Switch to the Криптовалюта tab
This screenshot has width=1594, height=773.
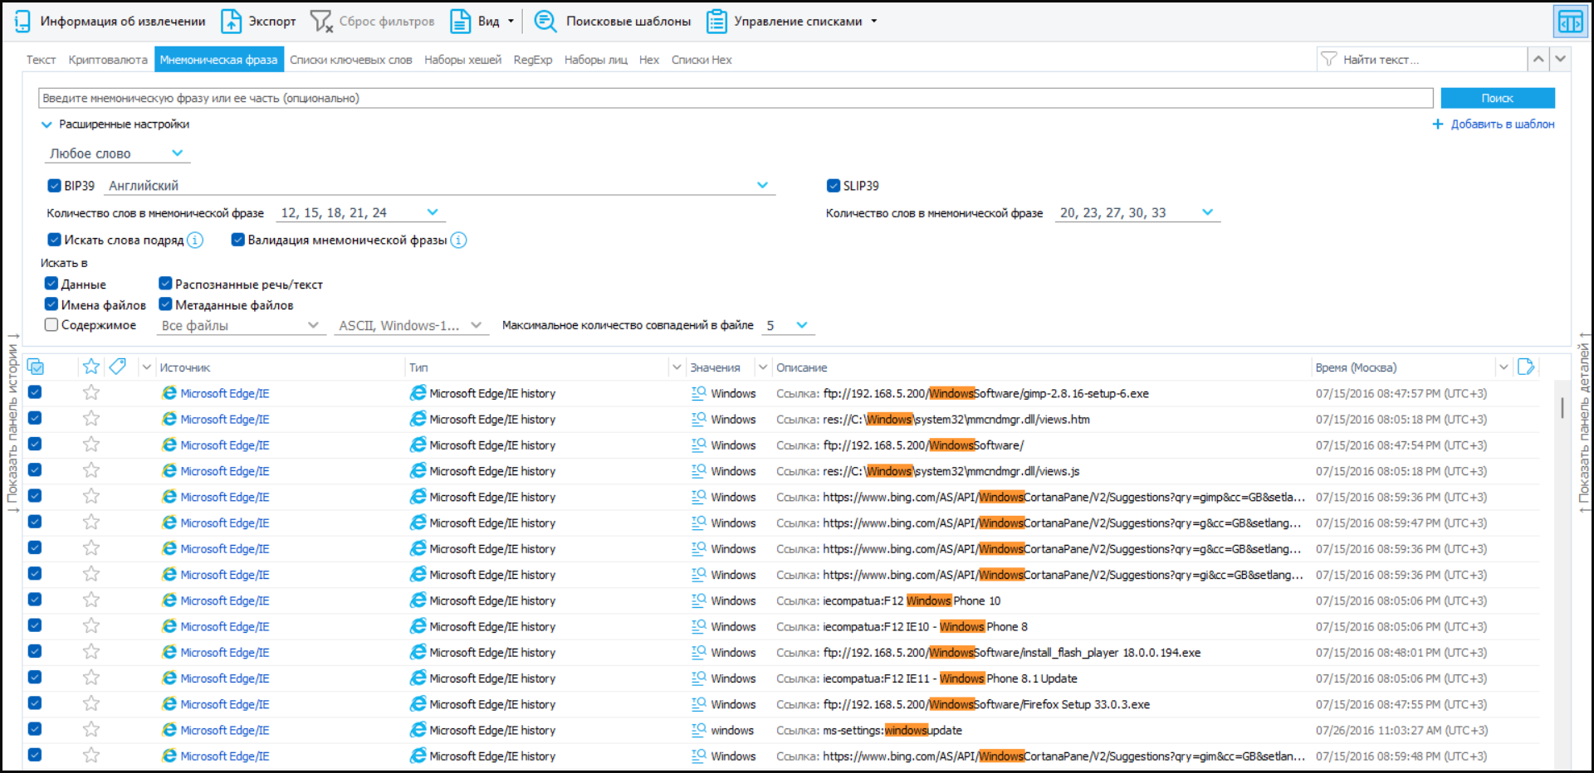click(x=108, y=60)
